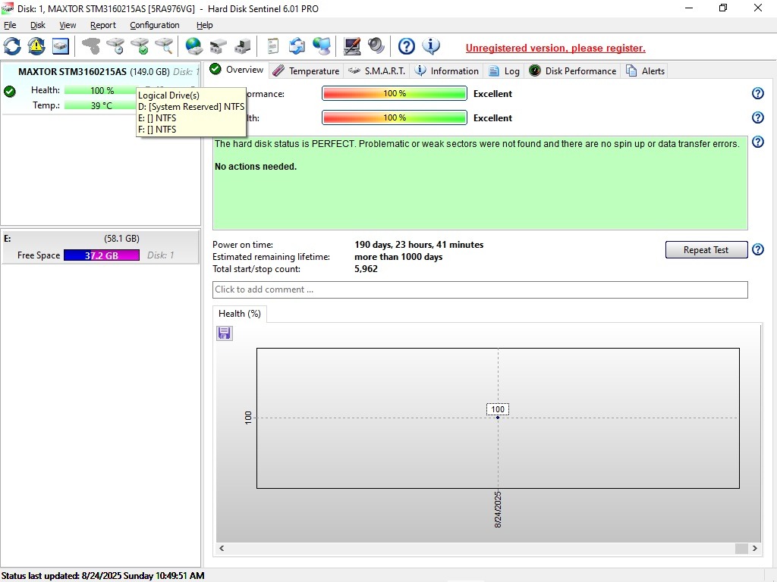
Task: Open help for the Health bar
Action: click(x=758, y=117)
